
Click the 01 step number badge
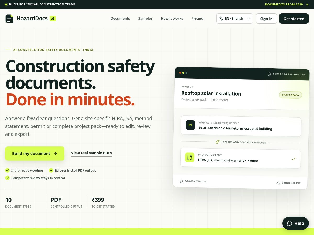click(x=190, y=125)
